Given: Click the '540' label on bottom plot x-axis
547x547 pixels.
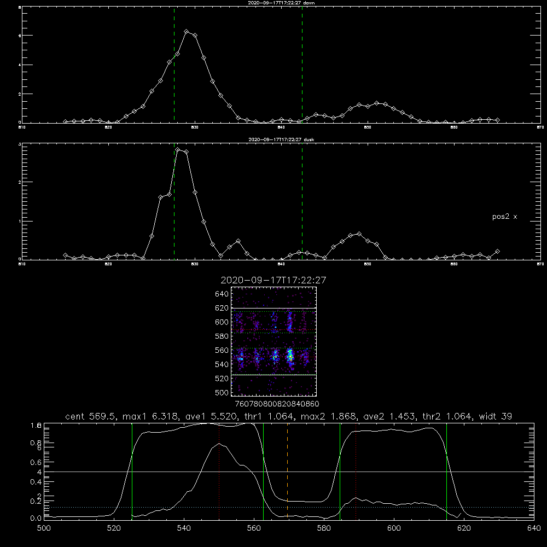Looking at the screenshot, I should tap(184, 528).
